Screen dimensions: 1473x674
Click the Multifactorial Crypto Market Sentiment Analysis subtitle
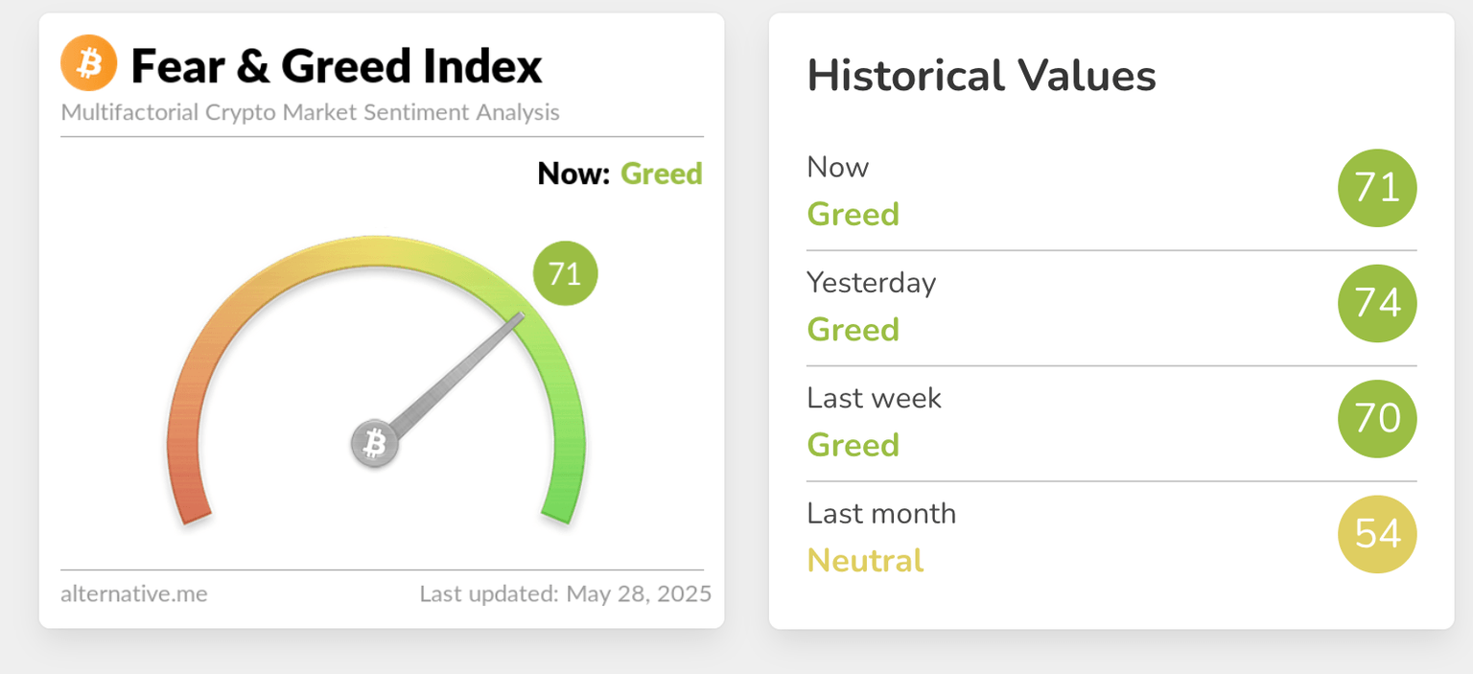tap(310, 112)
